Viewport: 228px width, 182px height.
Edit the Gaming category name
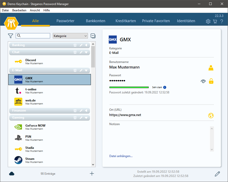(x=81, y=118)
